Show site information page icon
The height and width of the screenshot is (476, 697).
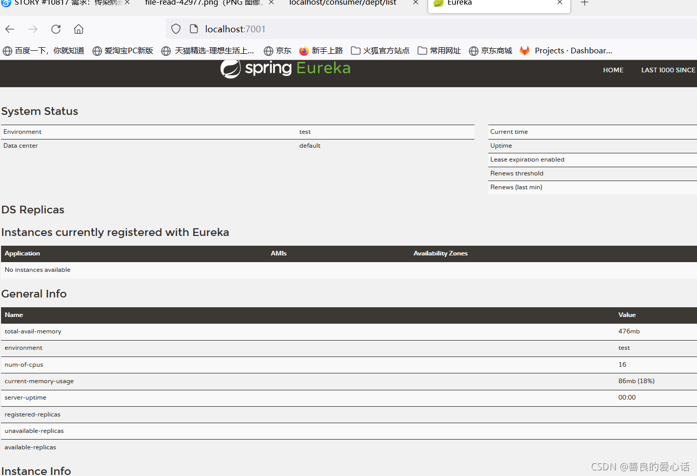click(194, 29)
